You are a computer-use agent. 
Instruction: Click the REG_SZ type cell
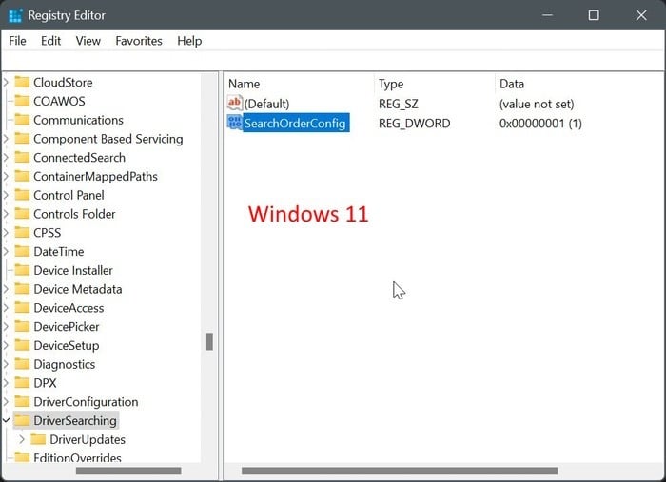(398, 104)
